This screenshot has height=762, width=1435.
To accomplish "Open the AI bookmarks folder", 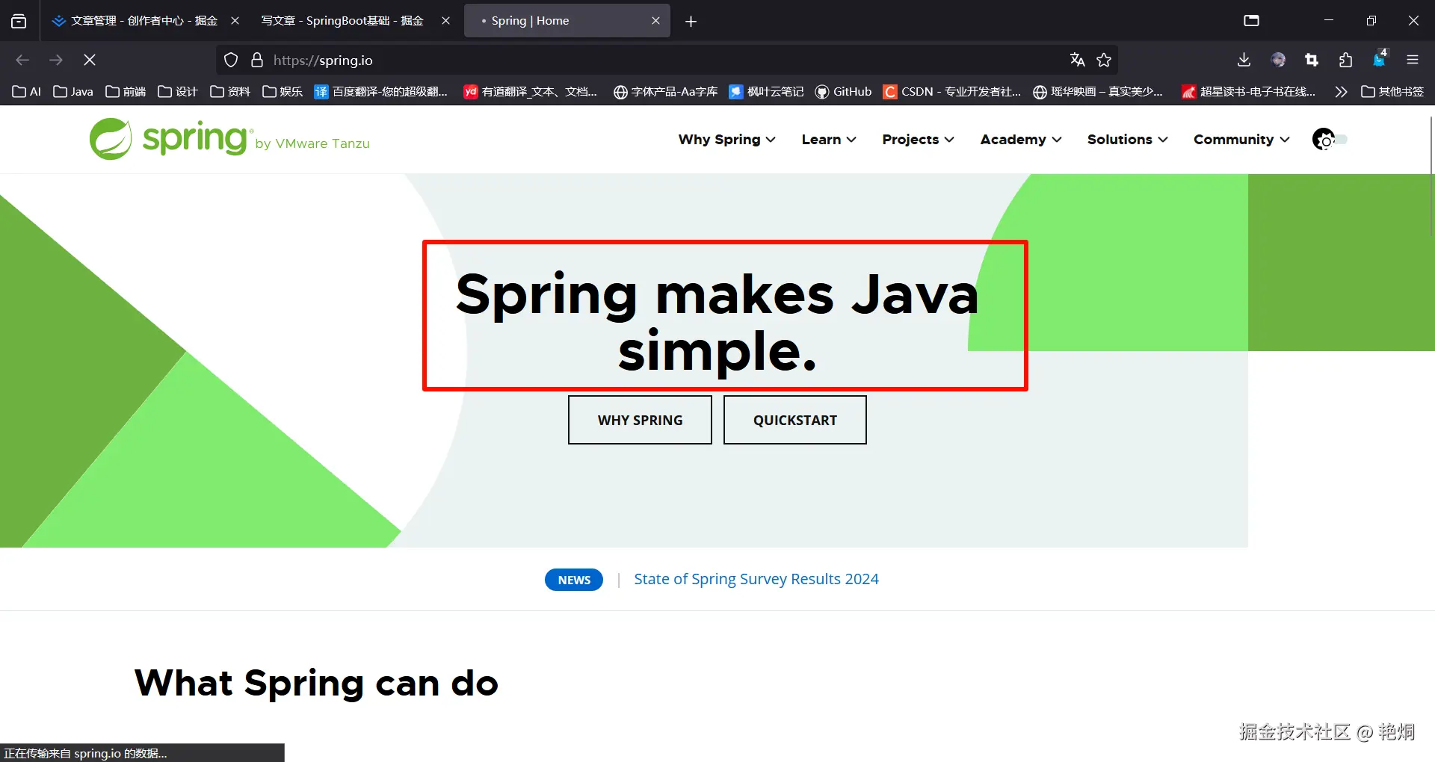I will coord(27,92).
